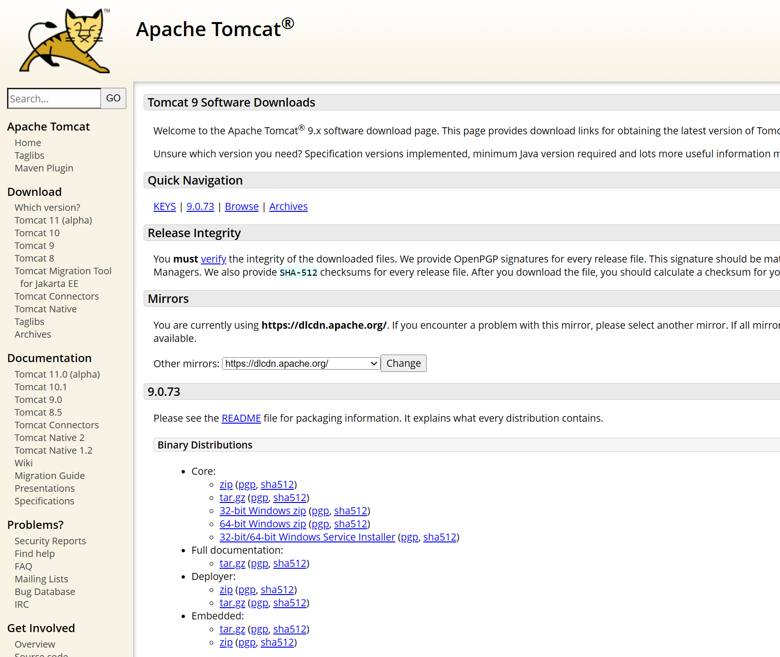Download the Deployer tar.gz
The width and height of the screenshot is (780, 657).
pyautogui.click(x=232, y=603)
